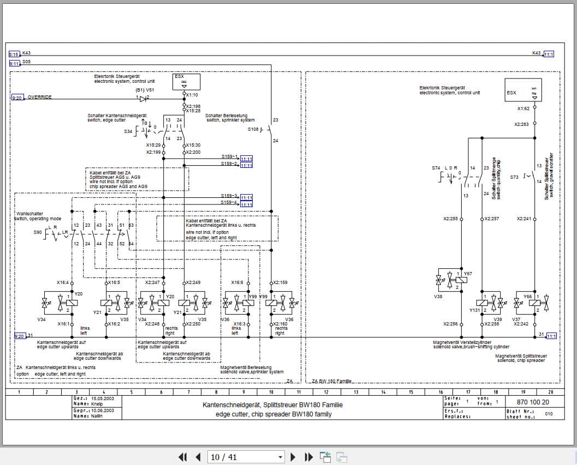Select the S108 sprinkler switch label
The height and width of the screenshot is (465, 577).
coord(253,129)
